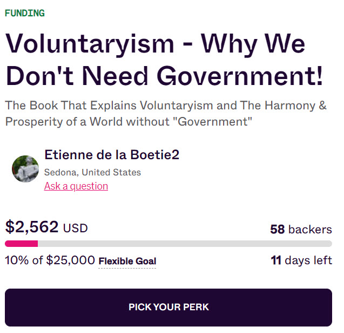Image resolution: width=344 pixels, height=333 pixels.
Task: Click the $2,562 raised amount
Action: 32,227
